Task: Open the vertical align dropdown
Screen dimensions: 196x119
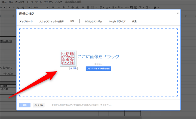Action: (x=108, y=8)
